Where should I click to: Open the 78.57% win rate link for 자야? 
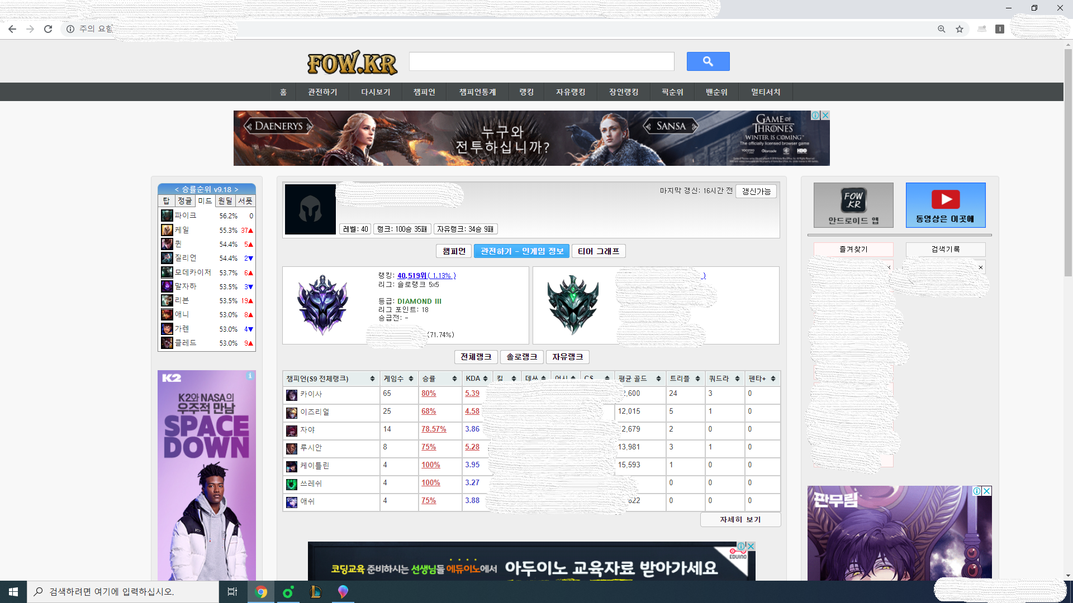(x=434, y=429)
